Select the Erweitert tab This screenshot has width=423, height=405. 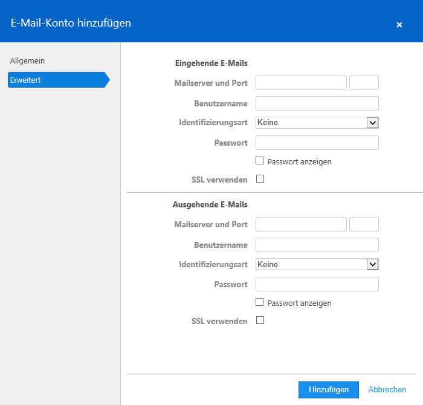[x=59, y=80]
